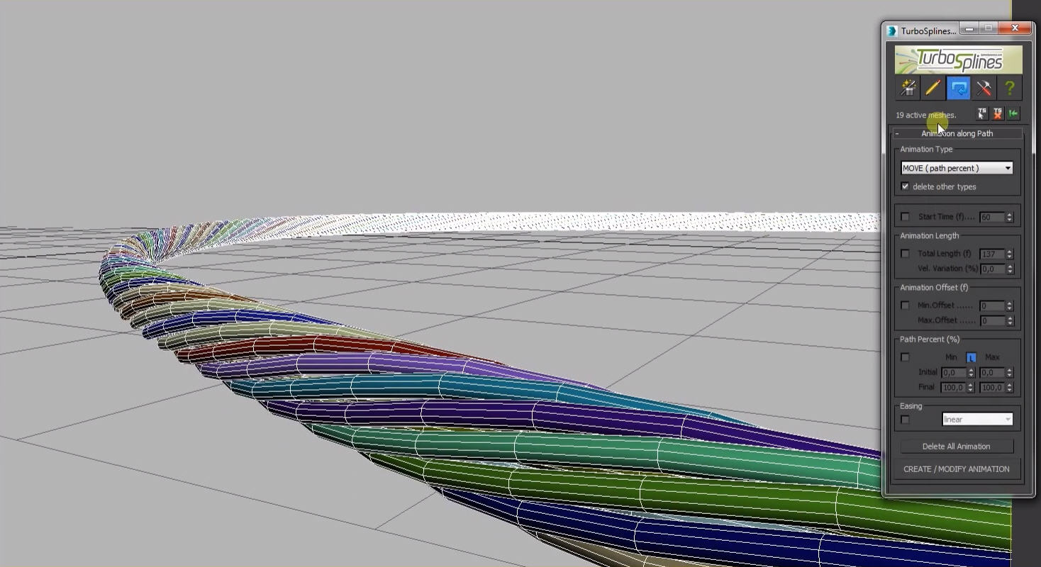
Task: Click the TS red X remove icon
Action: [998, 113]
